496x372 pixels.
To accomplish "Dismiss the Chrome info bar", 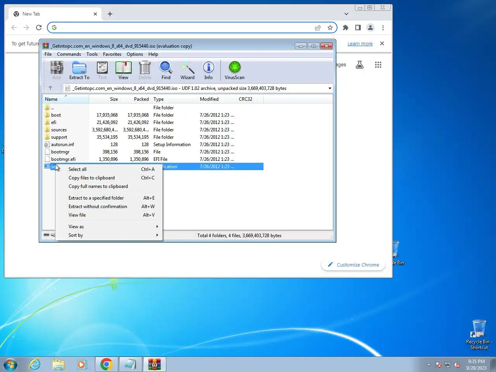I will [x=382, y=43].
